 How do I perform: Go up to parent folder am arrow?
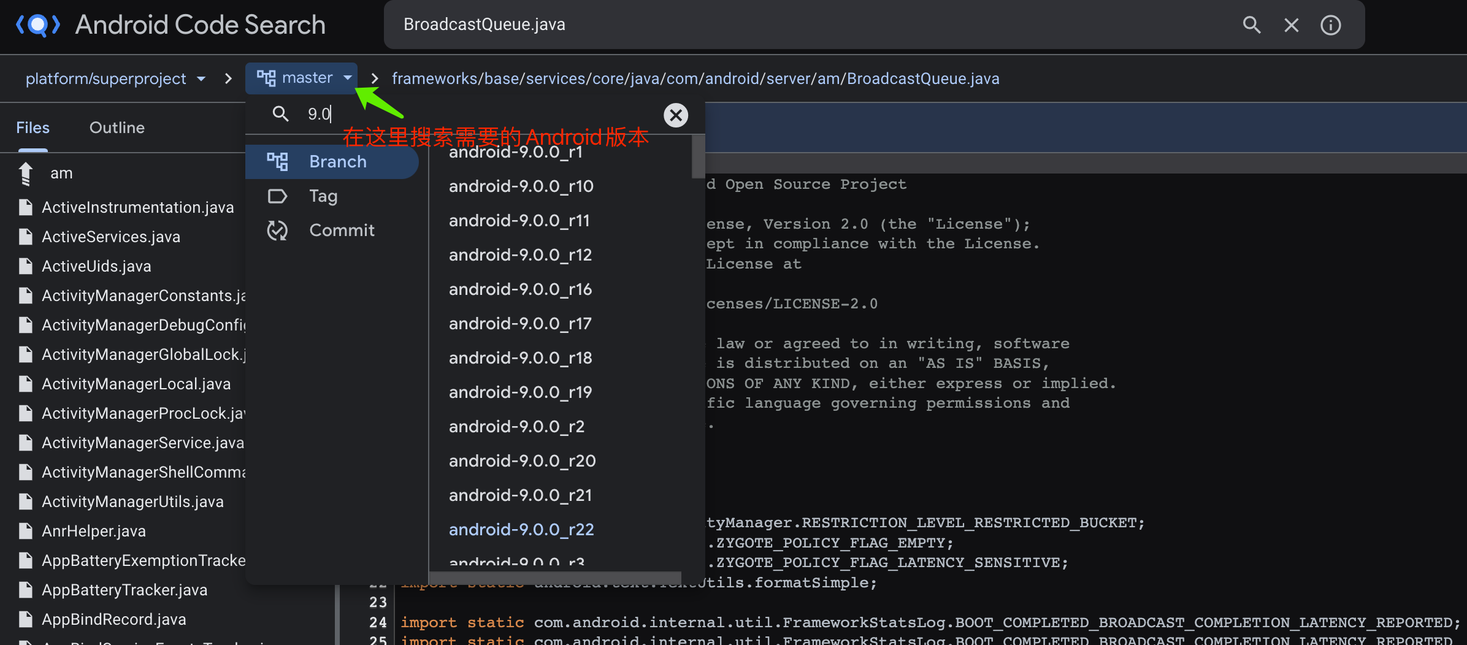pos(25,174)
